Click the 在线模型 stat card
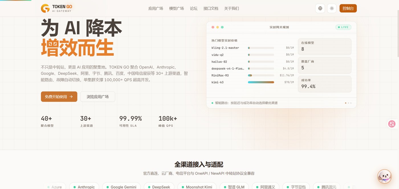 pos(325,47)
